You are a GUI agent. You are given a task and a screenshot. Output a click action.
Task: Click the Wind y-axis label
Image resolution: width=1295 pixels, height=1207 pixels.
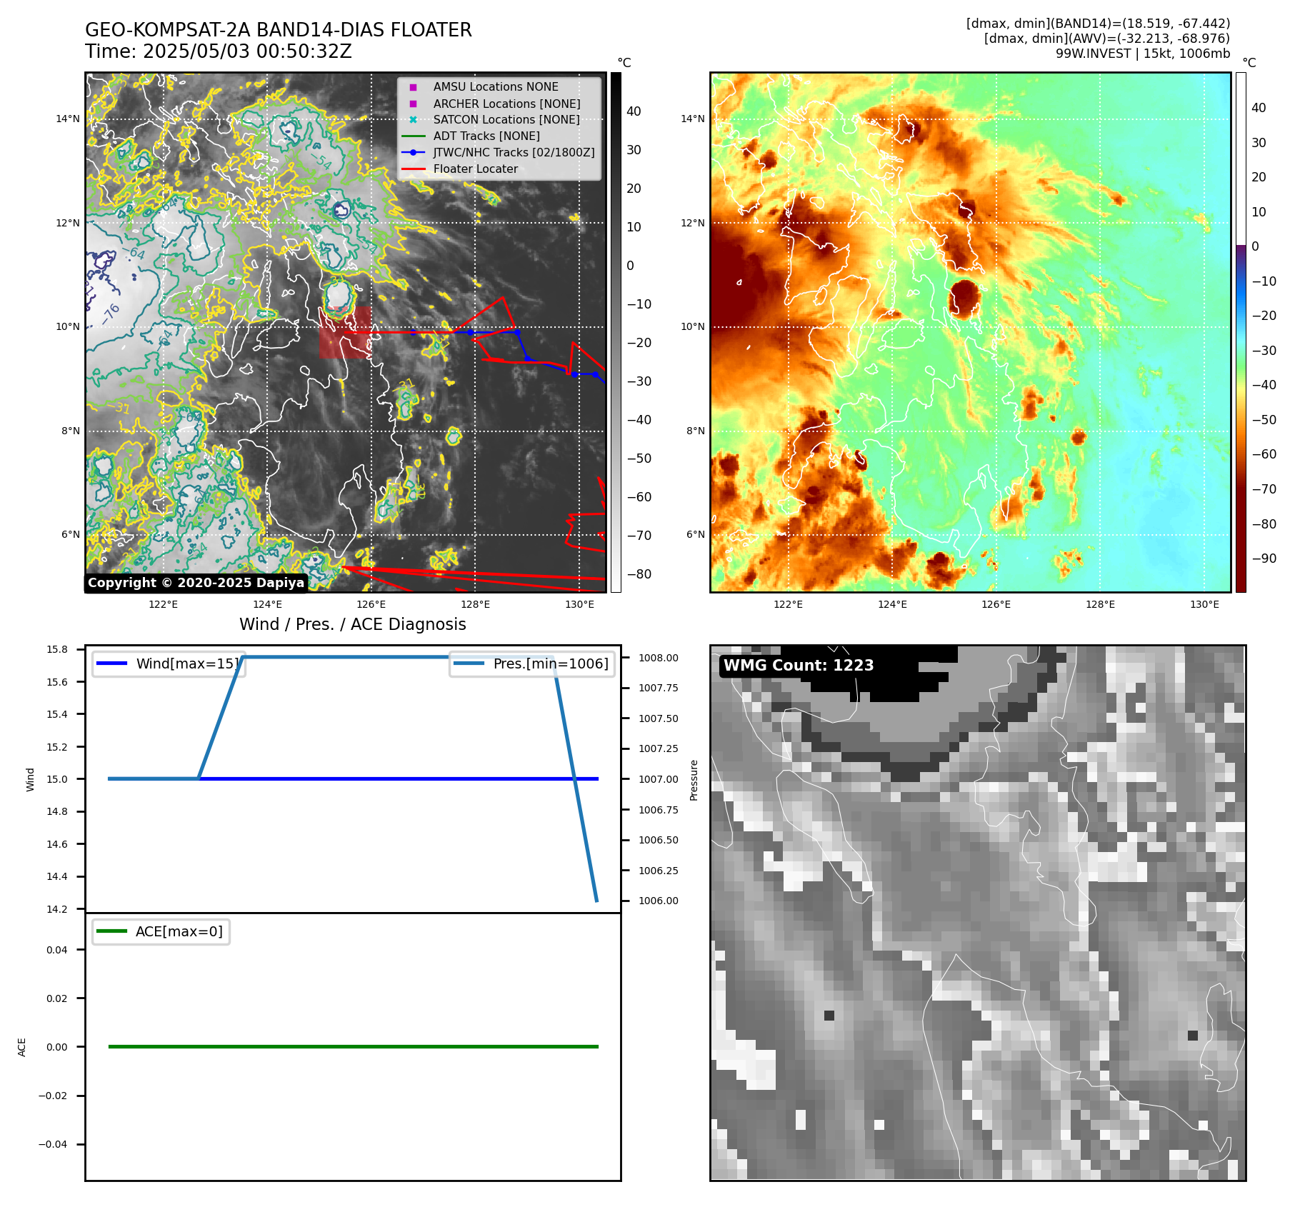pyautogui.click(x=30, y=779)
